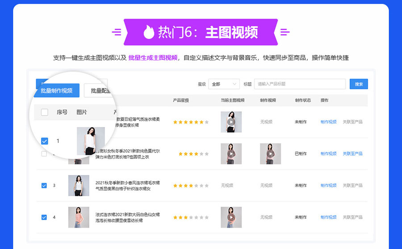Viewport: 402px width, 249px height.
Task: Click 关联至产品 link in row 2
Action: [x=352, y=154]
